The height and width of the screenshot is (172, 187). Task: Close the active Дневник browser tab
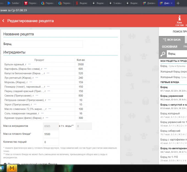172,3
